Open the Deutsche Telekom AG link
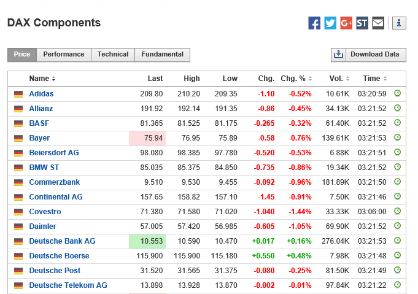This screenshot has width=418, height=294. click(68, 285)
